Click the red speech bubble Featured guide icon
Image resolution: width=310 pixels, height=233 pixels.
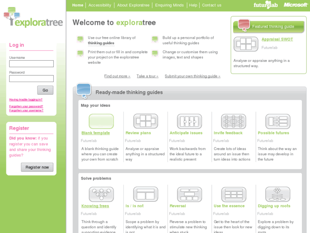[244, 25]
